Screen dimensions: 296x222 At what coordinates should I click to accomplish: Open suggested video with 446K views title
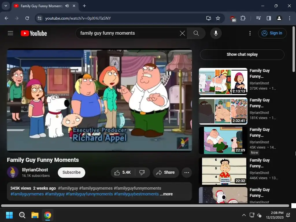[260, 163]
